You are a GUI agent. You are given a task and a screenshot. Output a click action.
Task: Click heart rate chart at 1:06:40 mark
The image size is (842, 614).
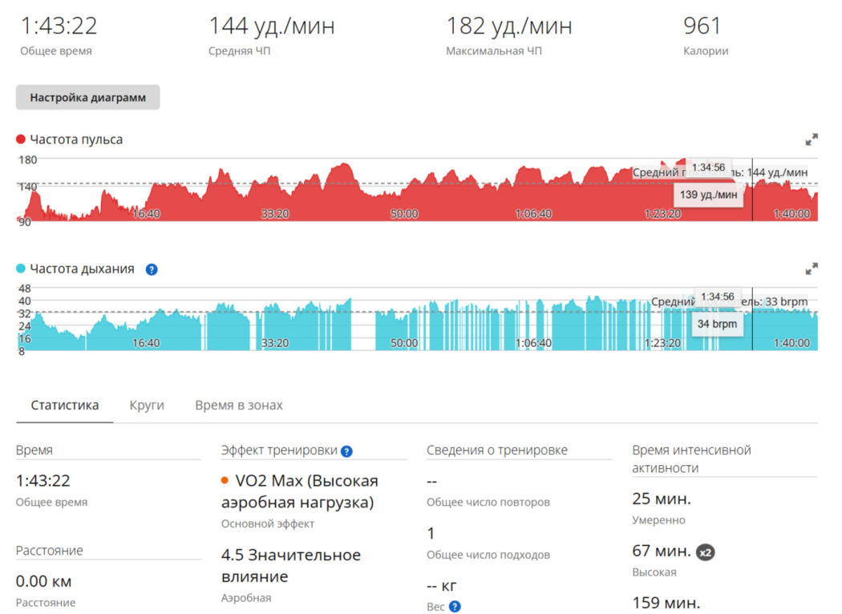click(x=533, y=213)
